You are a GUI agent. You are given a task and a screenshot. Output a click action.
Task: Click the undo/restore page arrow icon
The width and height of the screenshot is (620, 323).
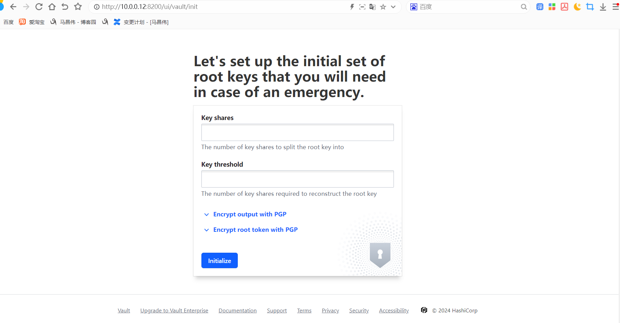pos(65,7)
